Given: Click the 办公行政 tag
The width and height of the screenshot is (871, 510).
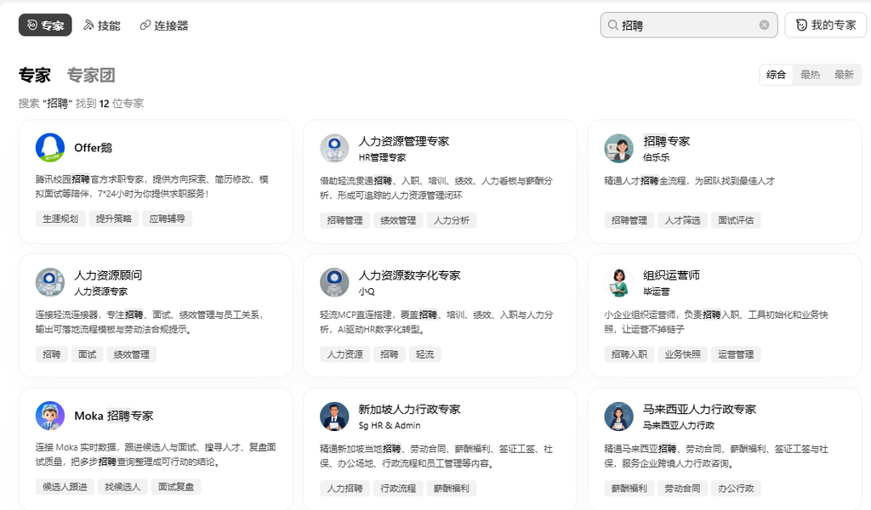Looking at the screenshot, I should coord(736,489).
